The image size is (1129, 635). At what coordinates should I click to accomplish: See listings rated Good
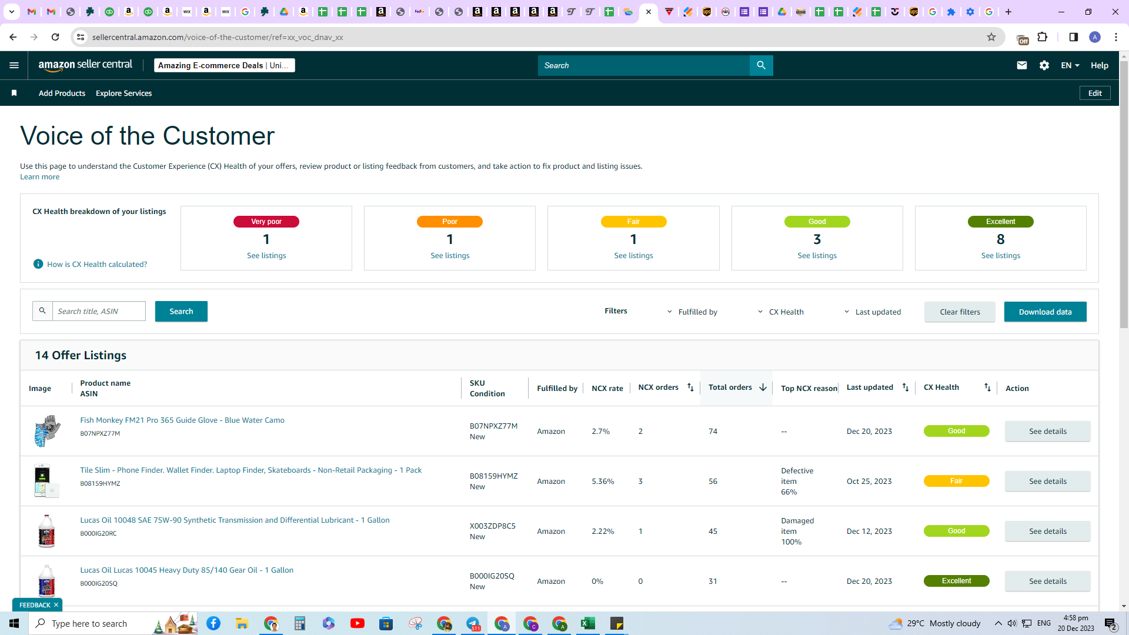point(817,255)
